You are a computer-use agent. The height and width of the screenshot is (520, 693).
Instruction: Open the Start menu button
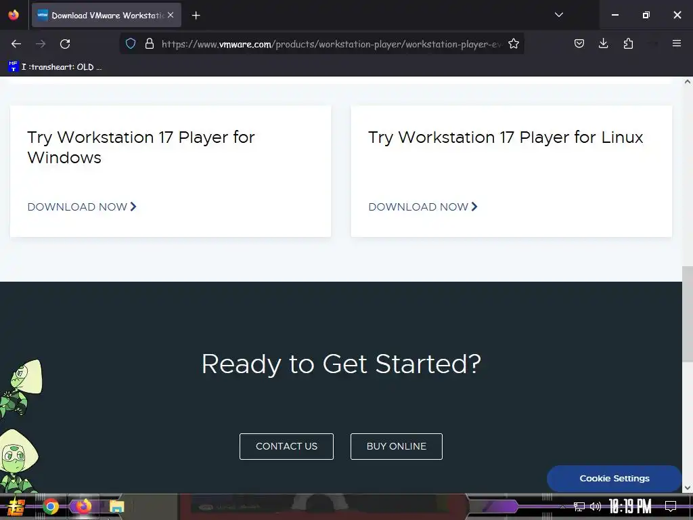pyautogui.click(x=16, y=506)
